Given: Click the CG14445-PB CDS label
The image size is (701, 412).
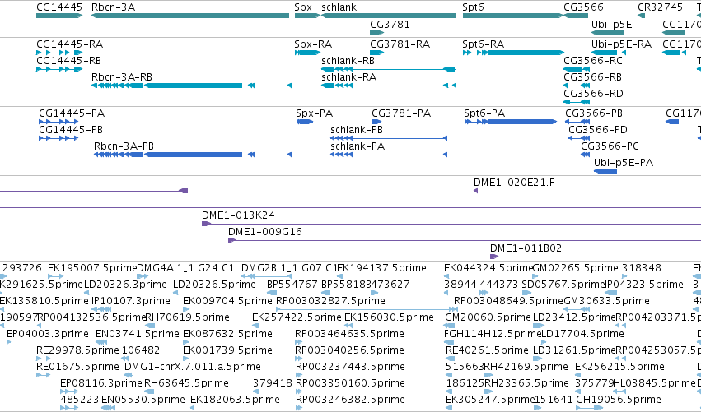Looking at the screenshot, I should tap(71, 130).
